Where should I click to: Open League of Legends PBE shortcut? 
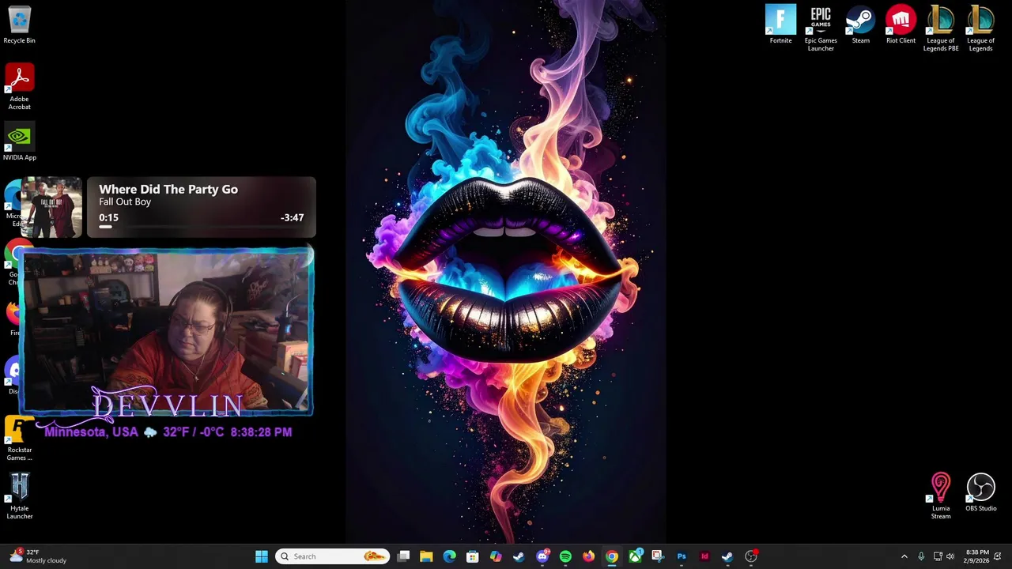click(941, 28)
